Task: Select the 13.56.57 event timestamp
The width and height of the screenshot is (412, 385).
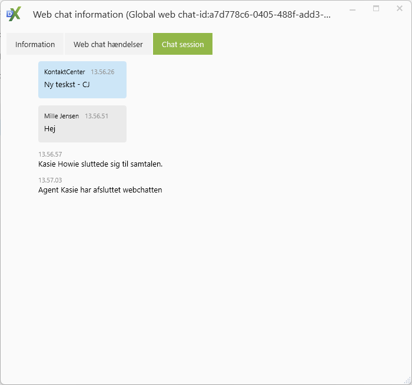Action: (50, 154)
